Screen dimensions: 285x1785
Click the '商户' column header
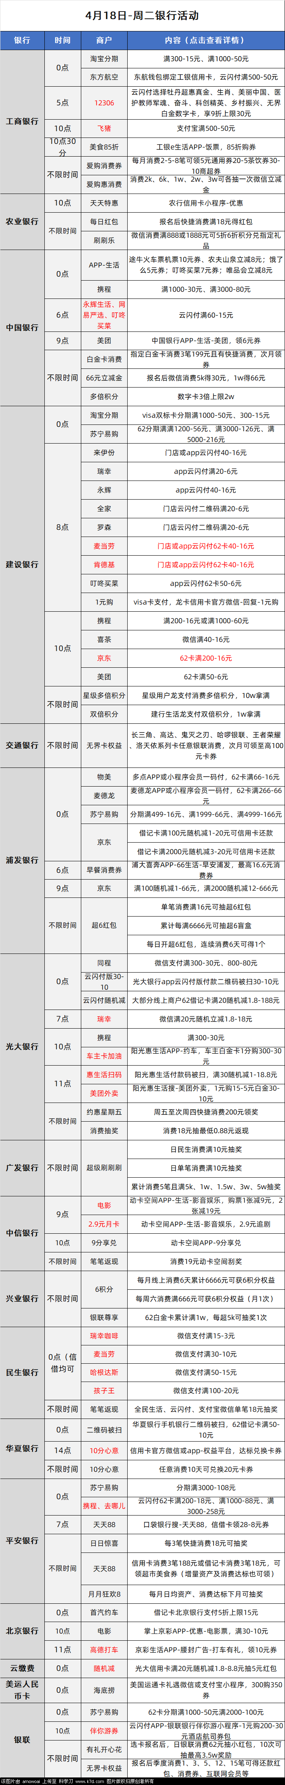(x=104, y=40)
